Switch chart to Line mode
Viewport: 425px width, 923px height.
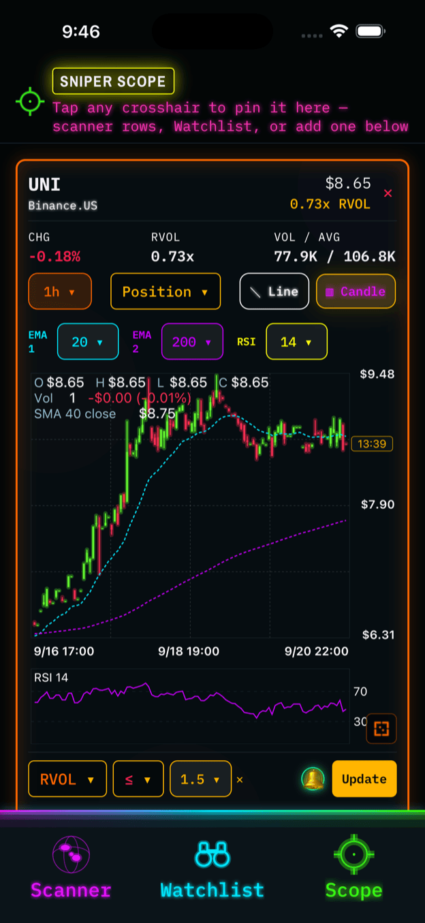(x=274, y=292)
